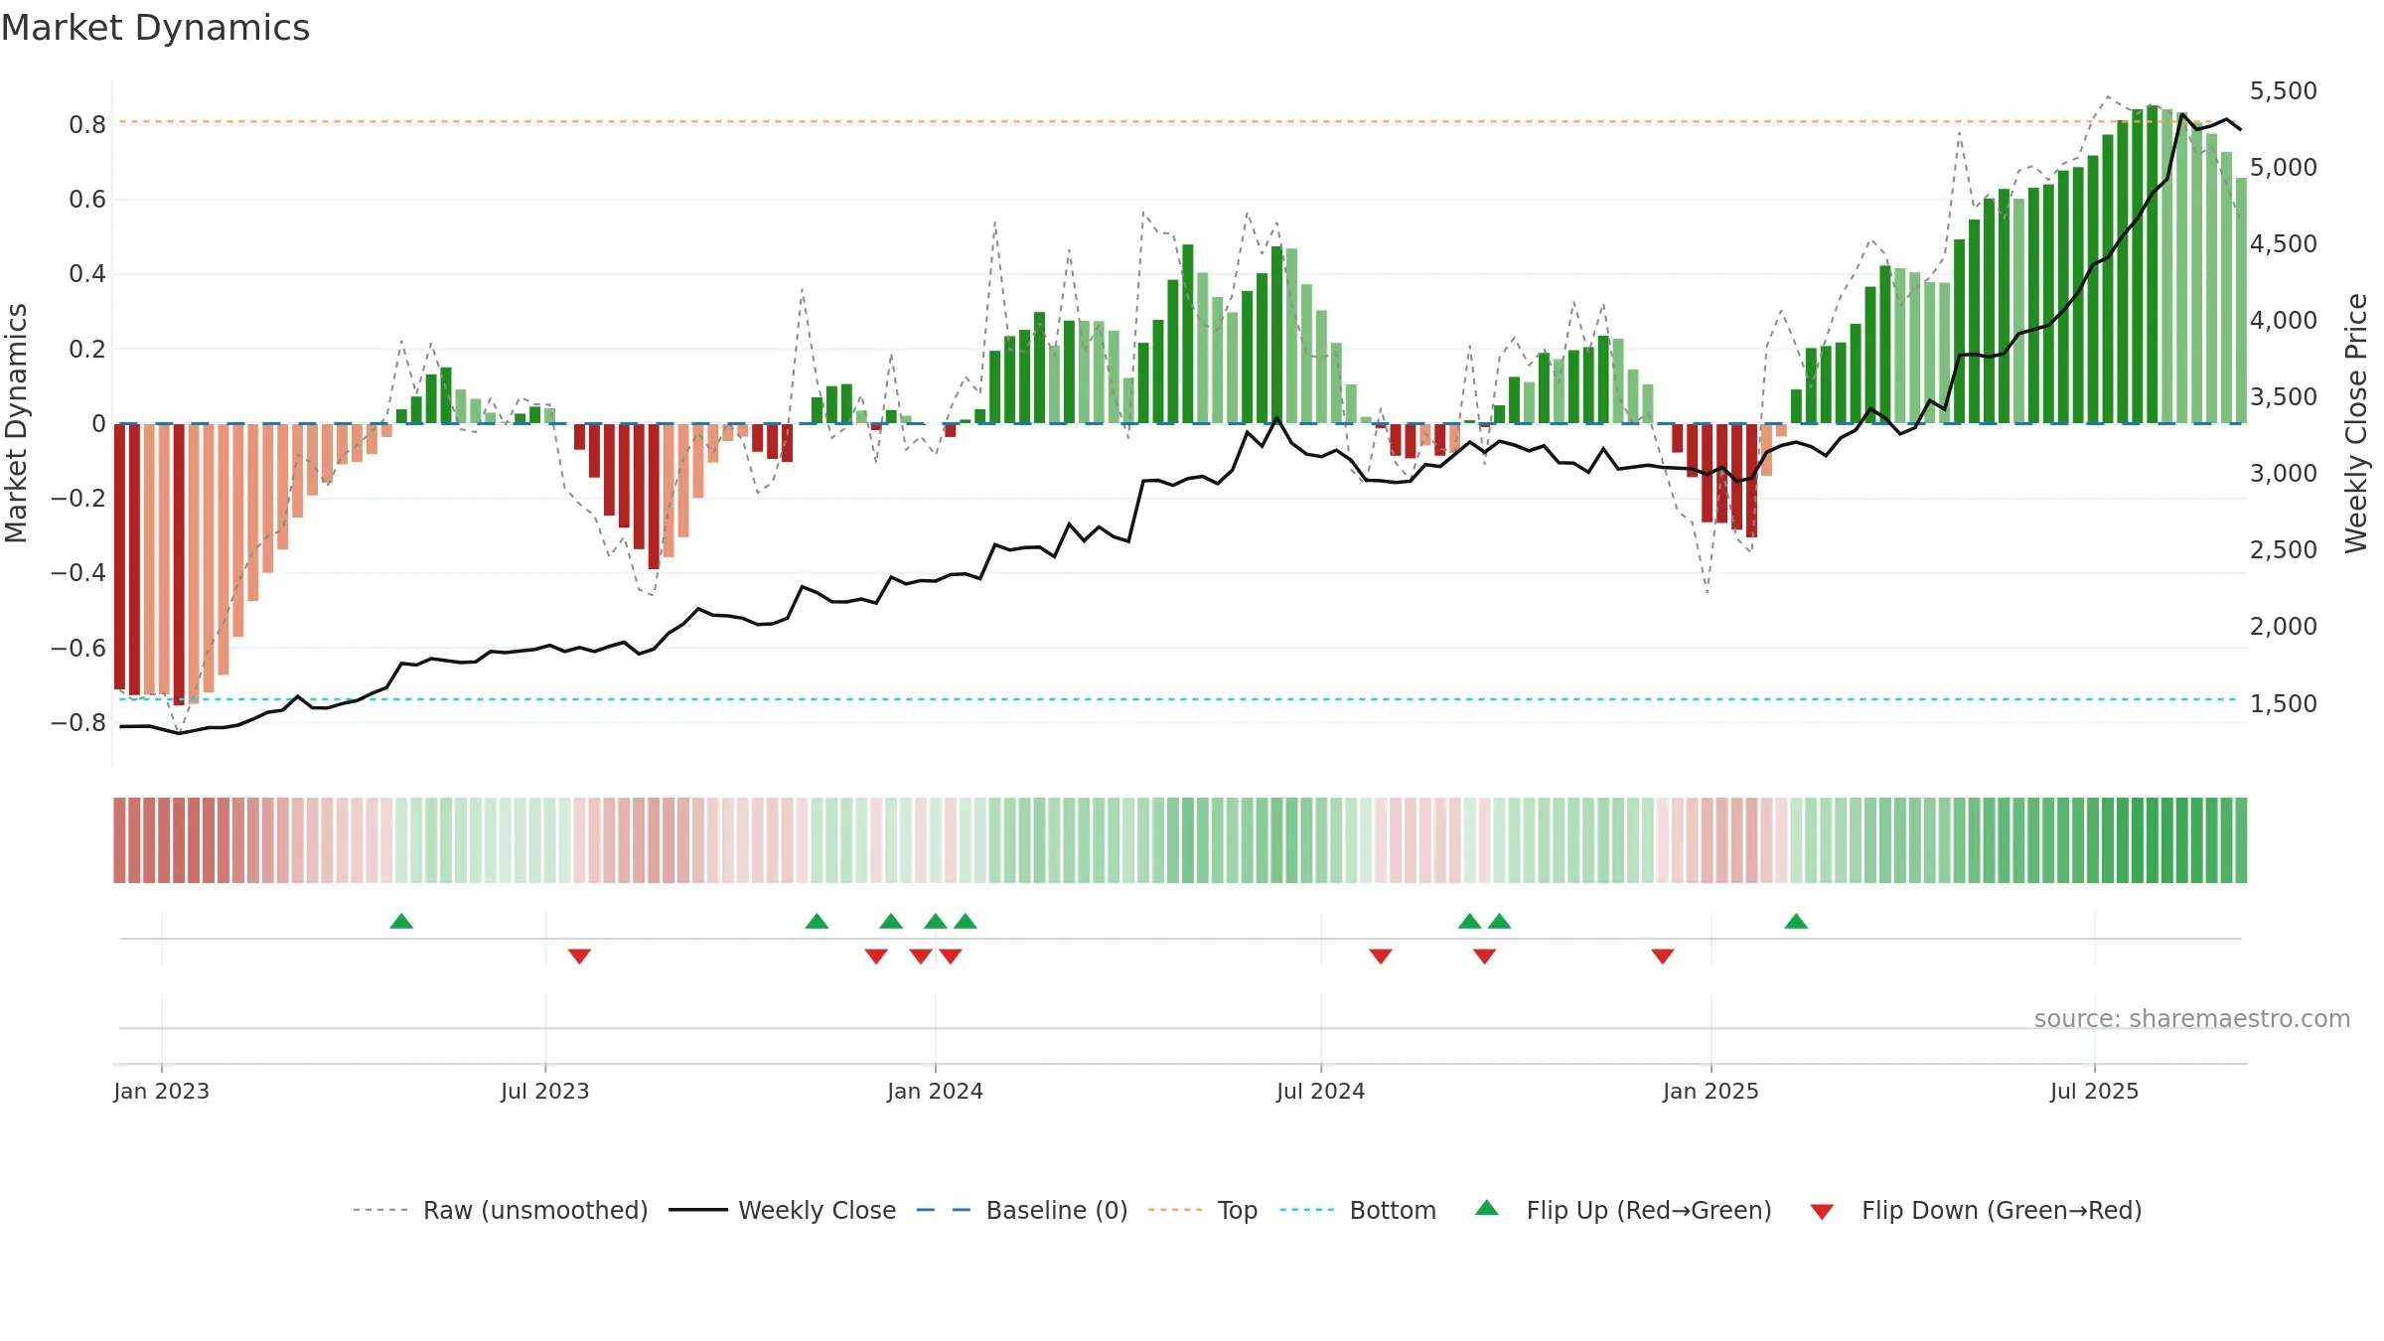Screen dimensions: 2384x1341
Task: Click the 4,500 price tick on right axis
Action: [x=2284, y=243]
